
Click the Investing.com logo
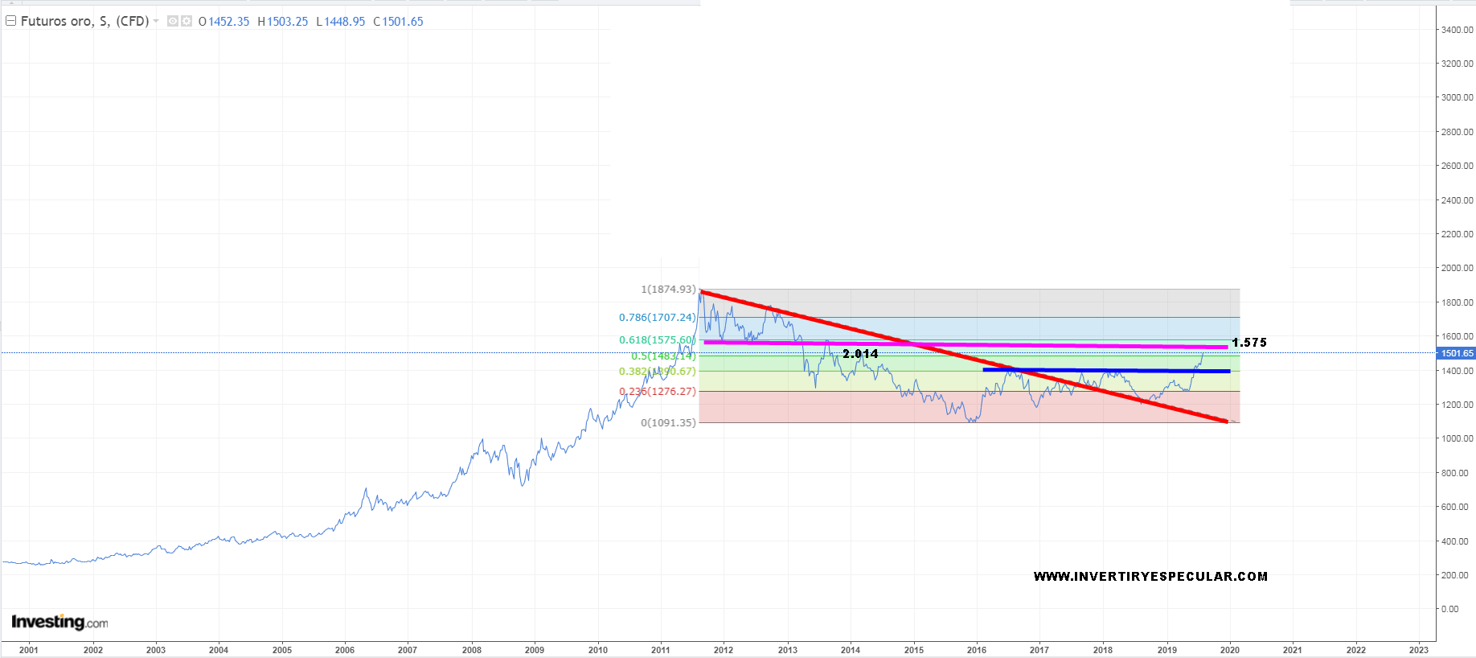59,622
